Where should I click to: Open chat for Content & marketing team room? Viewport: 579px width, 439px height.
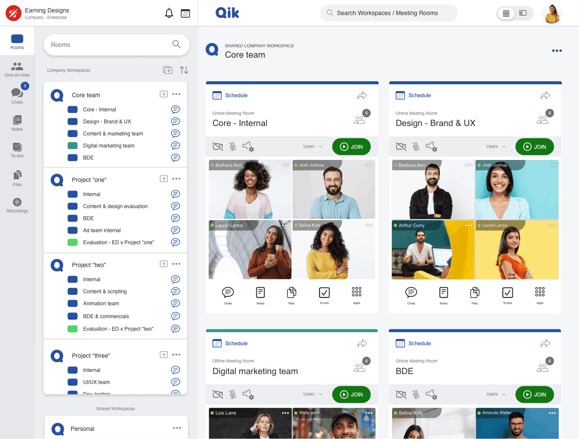(x=176, y=134)
